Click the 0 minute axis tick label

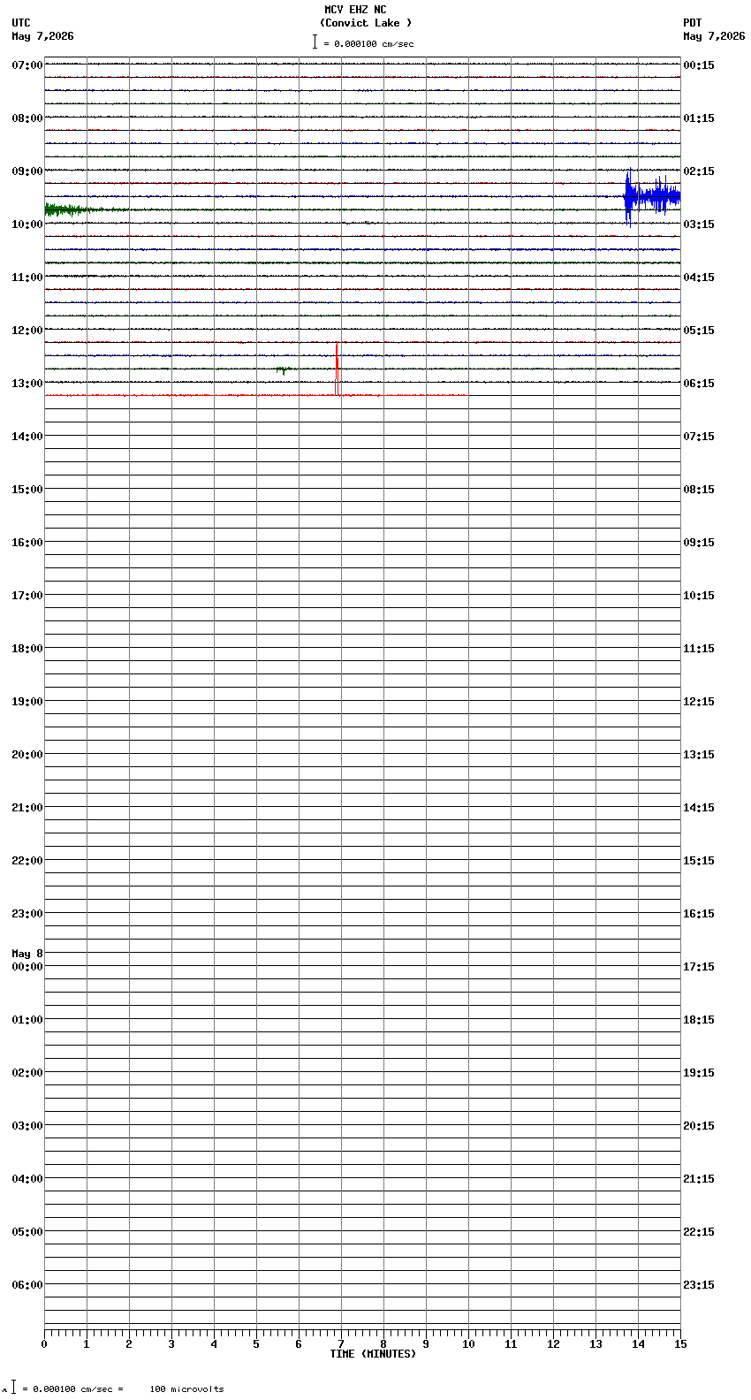tap(44, 1344)
